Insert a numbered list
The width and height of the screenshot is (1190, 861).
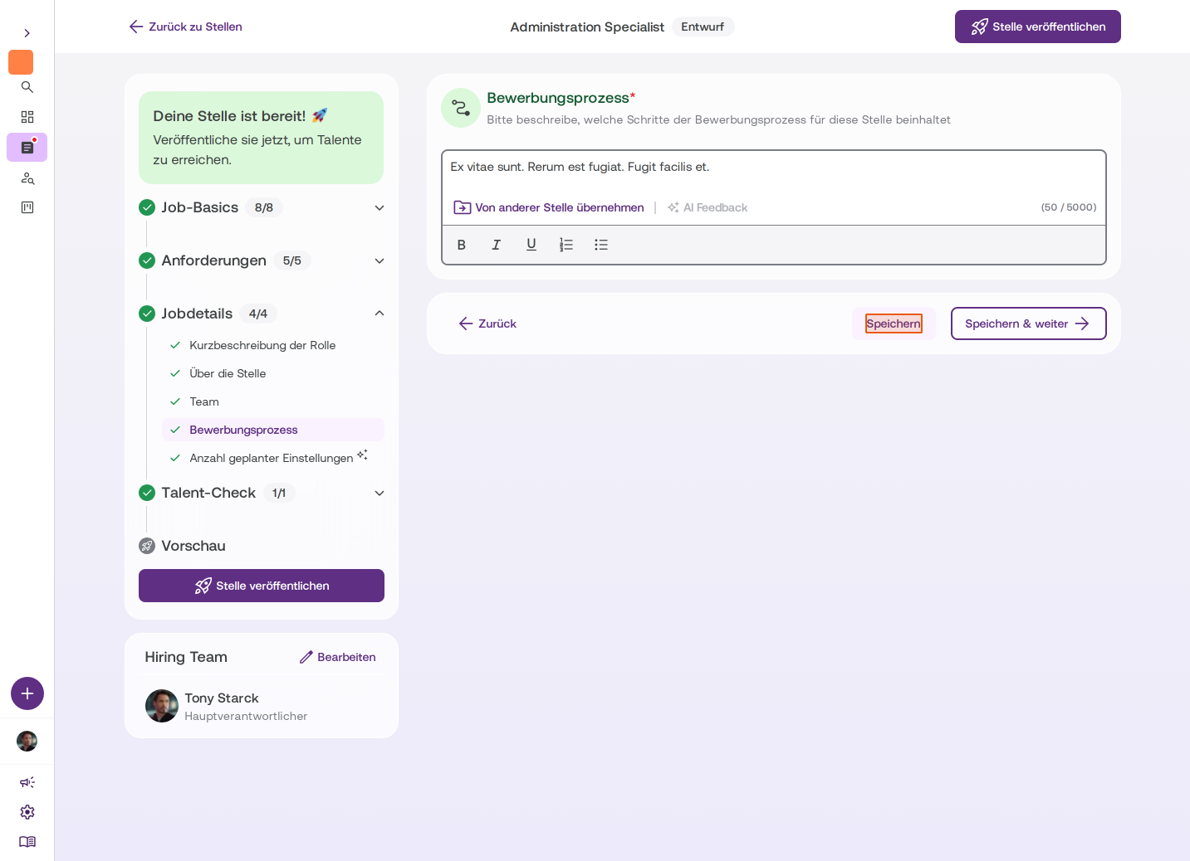(566, 245)
